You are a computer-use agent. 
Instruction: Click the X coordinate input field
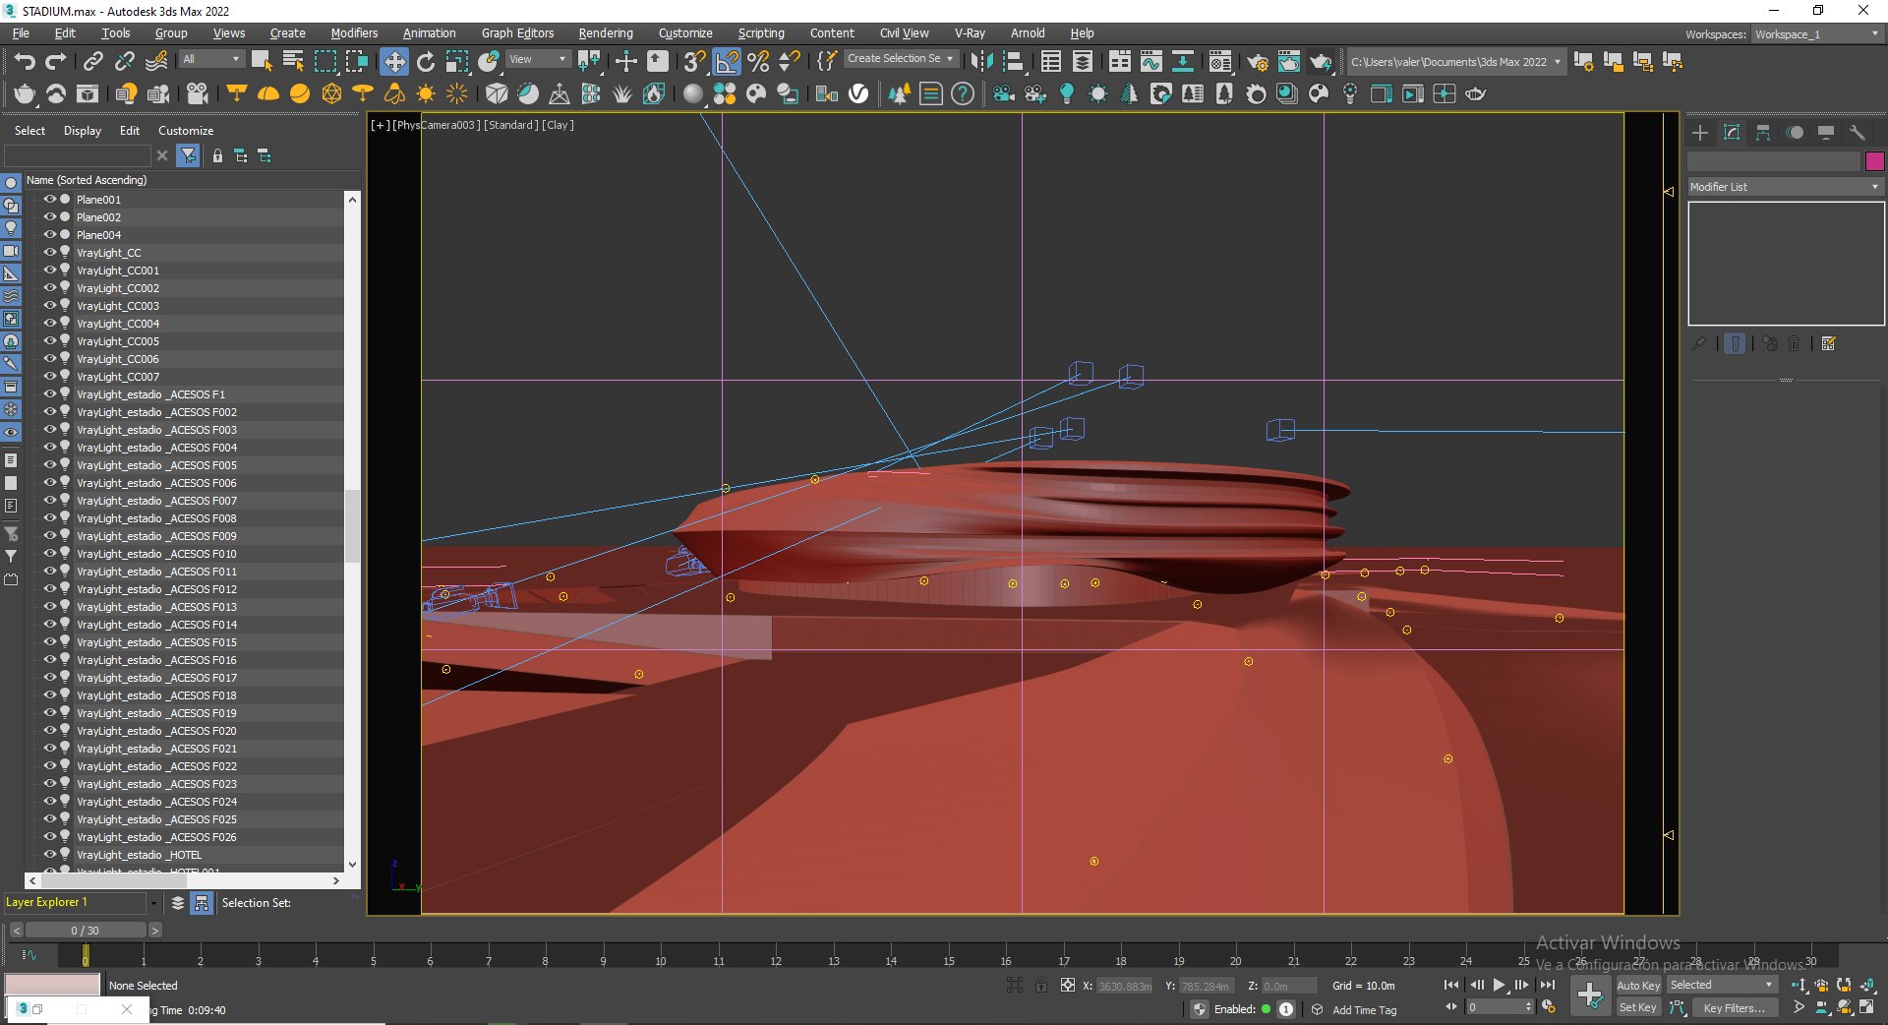click(1125, 986)
